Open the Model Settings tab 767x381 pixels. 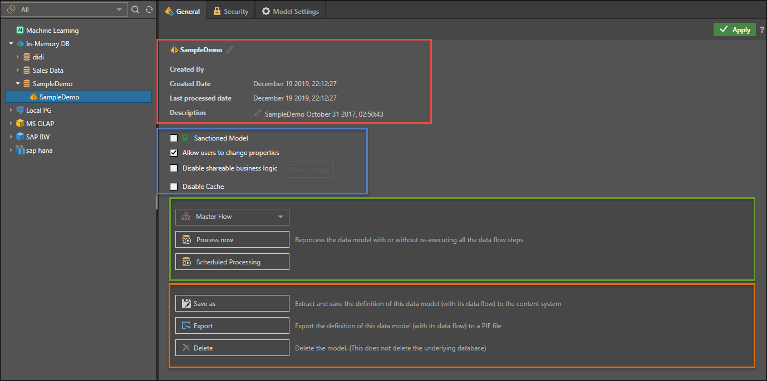[x=291, y=12]
